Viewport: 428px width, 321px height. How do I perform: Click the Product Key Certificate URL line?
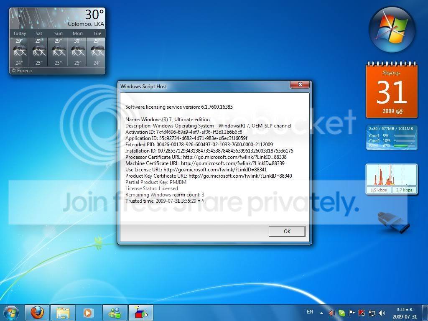click(x=209, y=176)
